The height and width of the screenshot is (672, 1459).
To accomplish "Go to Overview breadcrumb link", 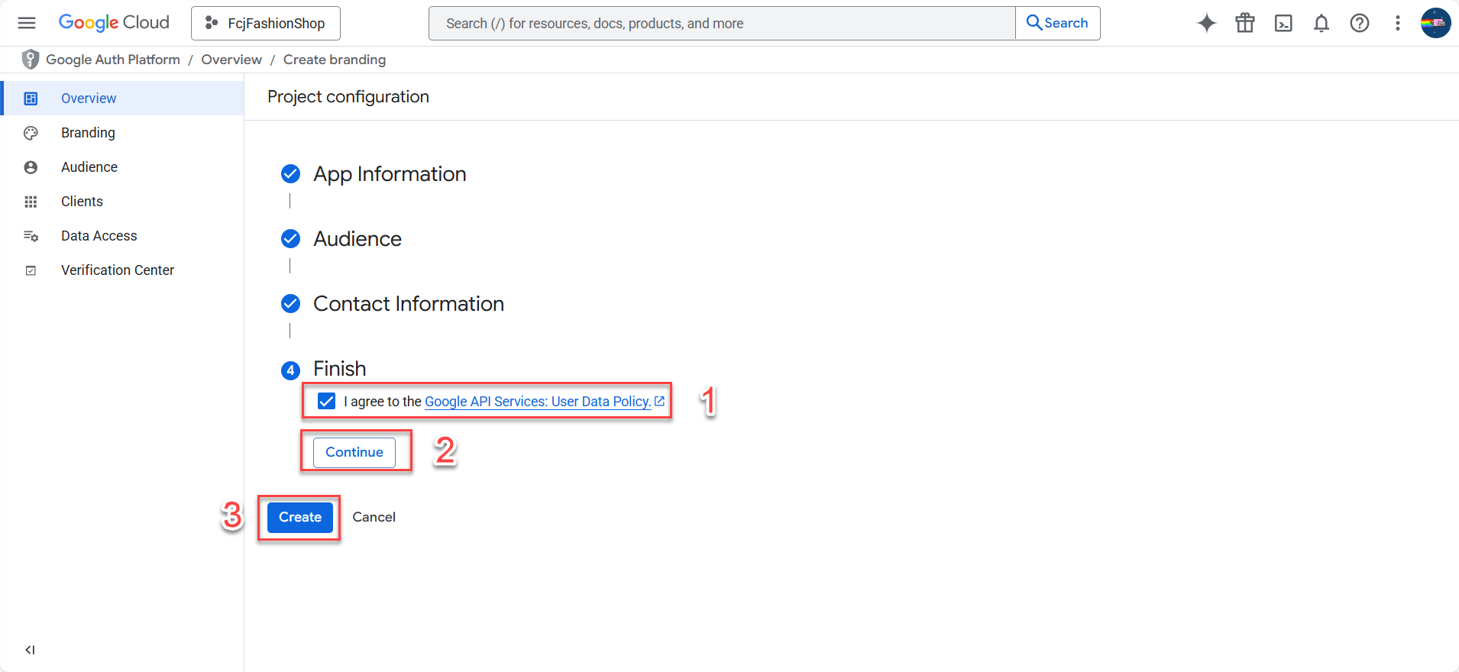I will click(231, 60).
